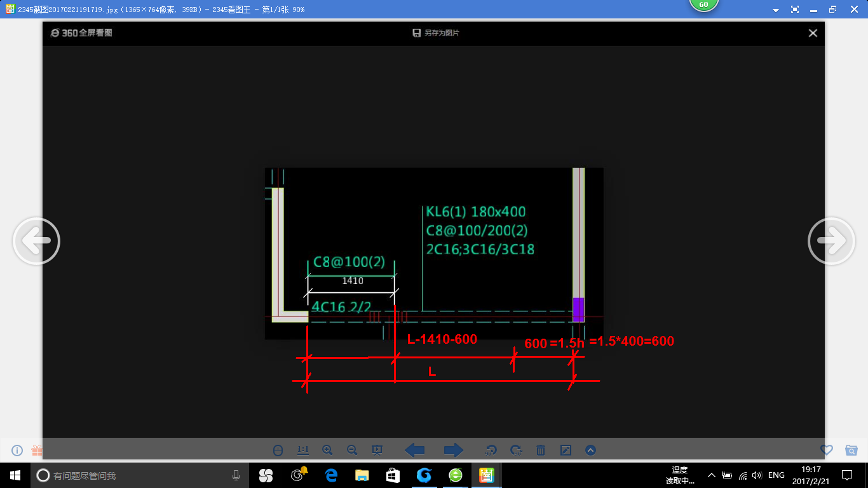Open the image folder browser icon

click(x=851, y=450)
